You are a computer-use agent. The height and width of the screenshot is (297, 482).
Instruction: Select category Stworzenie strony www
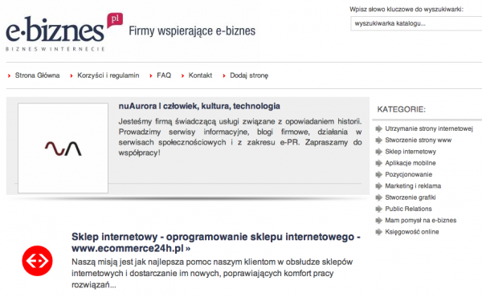[418, 140]
